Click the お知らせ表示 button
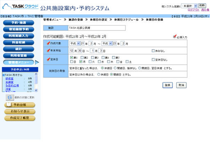The height and width of the screenshot is (158, 210). [20, 112]
